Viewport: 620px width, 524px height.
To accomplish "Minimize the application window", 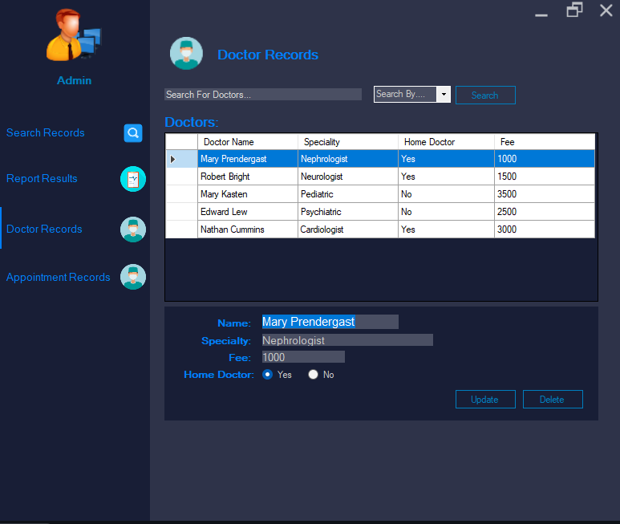I will 541,14.
